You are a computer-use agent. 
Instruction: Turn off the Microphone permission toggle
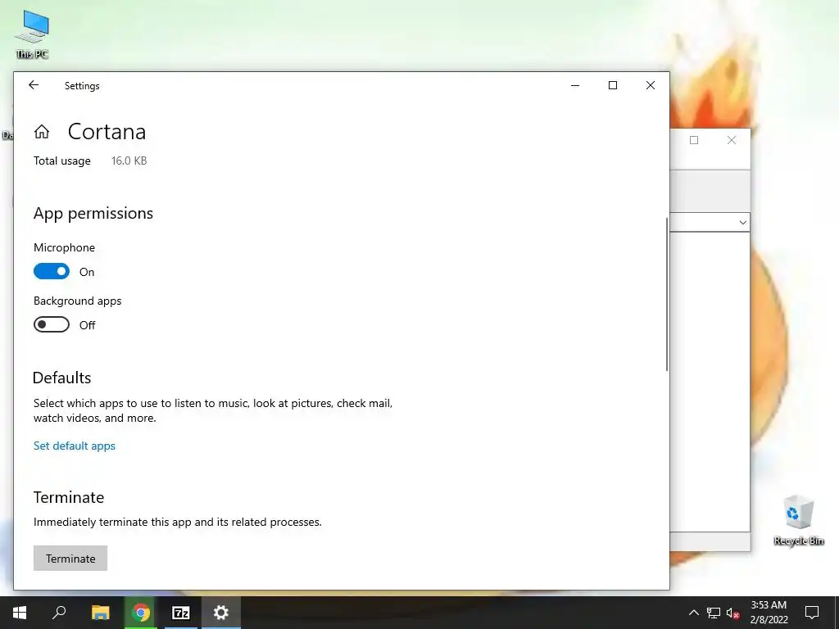[52, 271]
